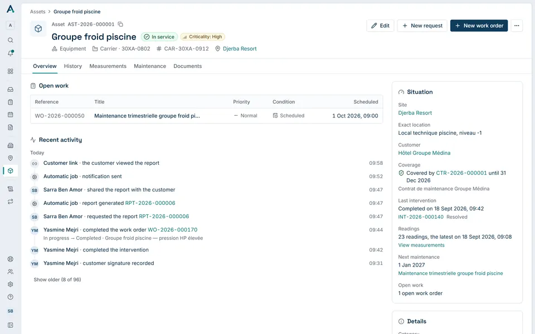
Task: Open the users icon in sidebar
Action: [10, 272]
